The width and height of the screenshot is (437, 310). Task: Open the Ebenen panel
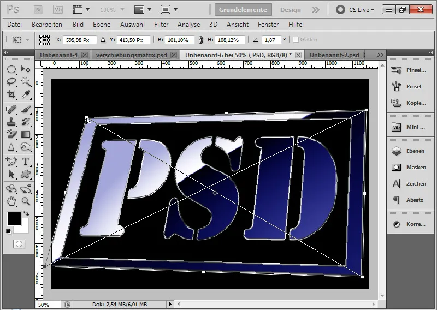[x=409, y=151]
